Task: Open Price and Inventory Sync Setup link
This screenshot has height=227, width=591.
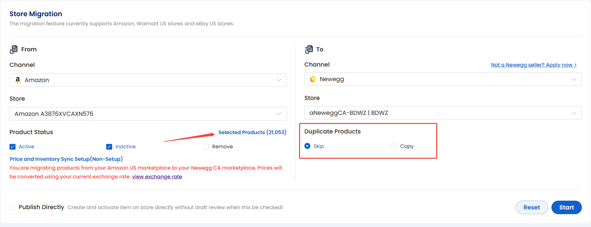Action: coord(66,159)
